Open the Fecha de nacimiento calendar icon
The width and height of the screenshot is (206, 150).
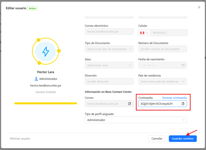coord(183,65)
